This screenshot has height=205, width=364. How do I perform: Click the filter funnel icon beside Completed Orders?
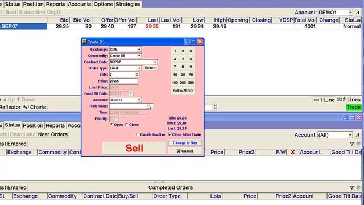[351, 187]
